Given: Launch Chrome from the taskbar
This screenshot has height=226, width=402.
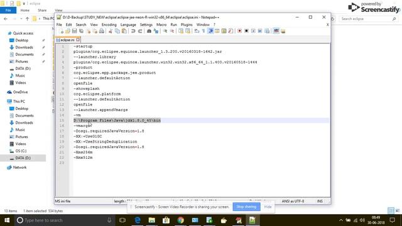Looking at the screenshot, I should [180, 220].
